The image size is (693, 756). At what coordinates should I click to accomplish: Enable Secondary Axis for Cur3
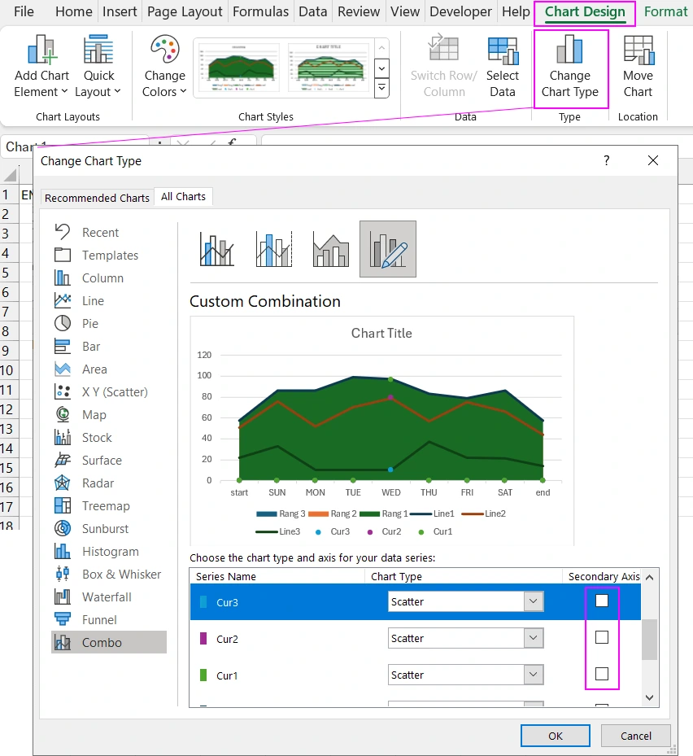click(602, 601)
